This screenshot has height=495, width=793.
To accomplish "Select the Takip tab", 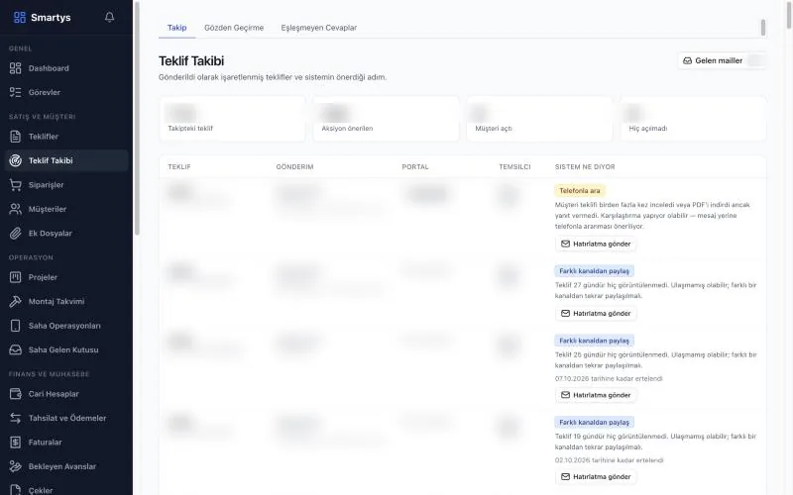I will 177,28.
